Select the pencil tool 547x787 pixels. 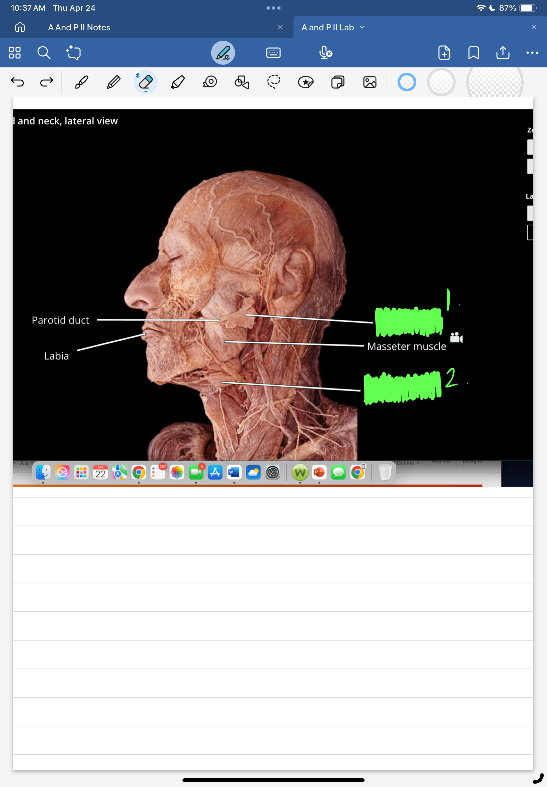click(x=113, y=82)
